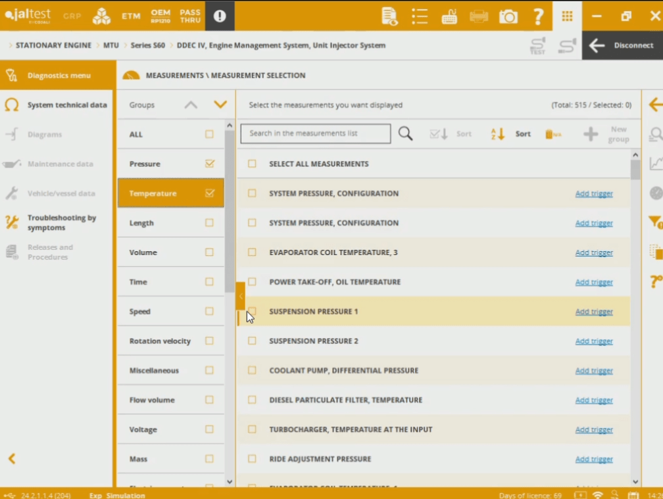Enable the Rotation velocity group checkbox
This screenshot has height=499, width=663.
[209, 341]
